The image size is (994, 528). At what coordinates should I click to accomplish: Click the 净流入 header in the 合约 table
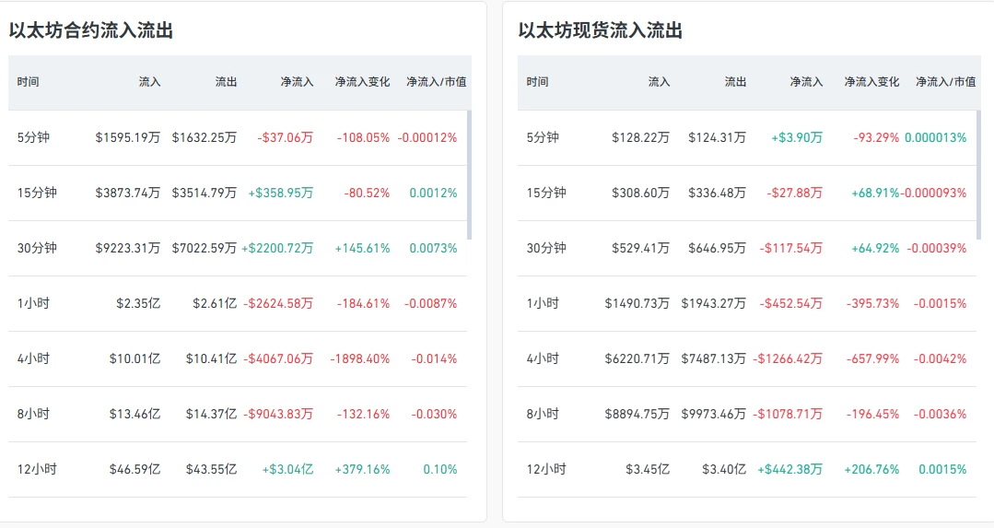[x=297, y=82]
